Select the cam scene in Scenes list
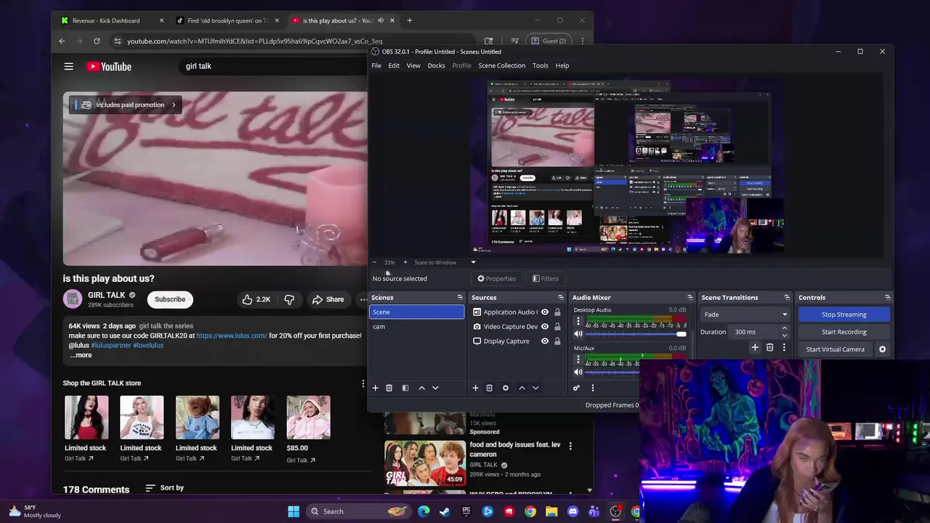 (x=417, y=327)
